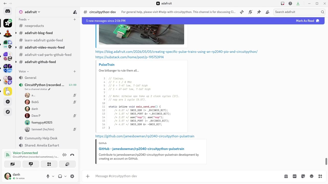Open the activities button in voice panel
This screenshot has width=328, height=184.
(49, 164)
